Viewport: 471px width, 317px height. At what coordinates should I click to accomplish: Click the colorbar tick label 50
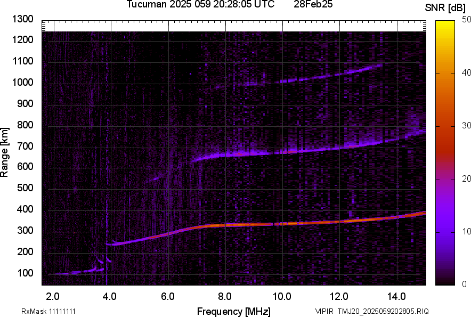click(467, 20)
